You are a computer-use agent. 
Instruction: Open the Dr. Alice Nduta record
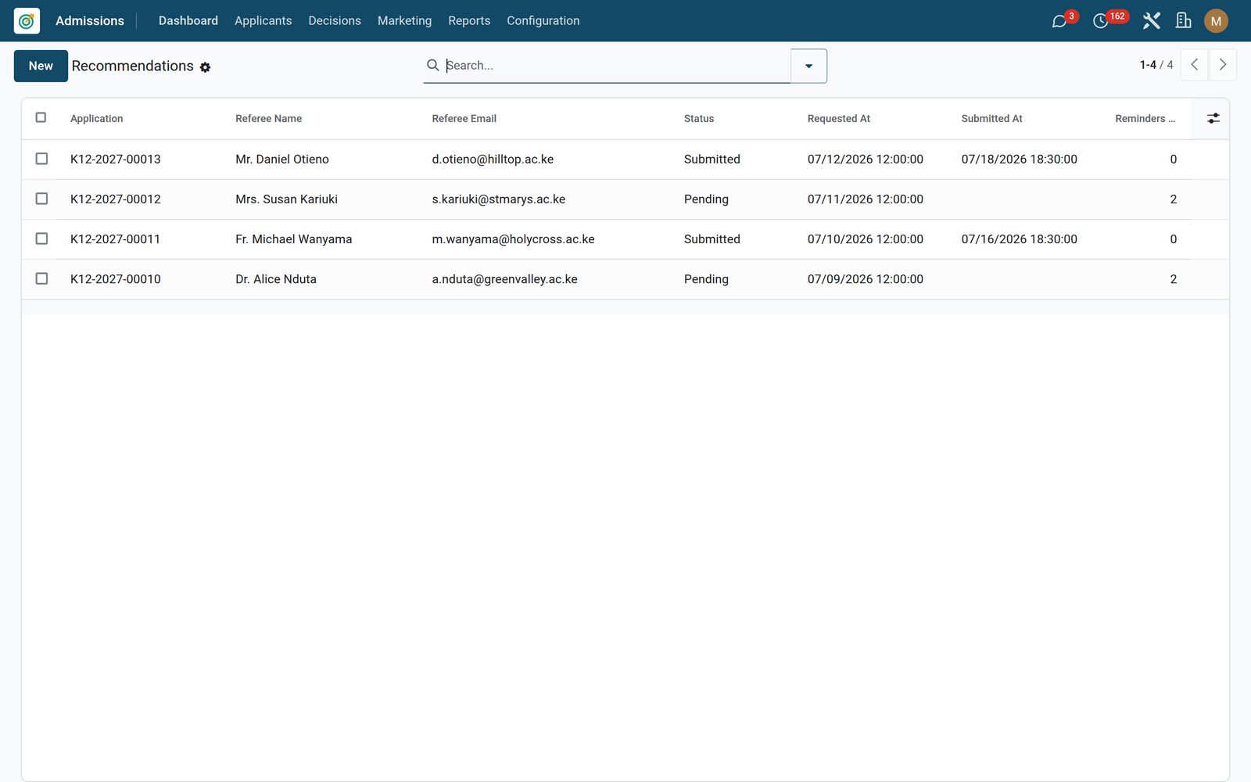pyautogui.click(x=276, y=279)
